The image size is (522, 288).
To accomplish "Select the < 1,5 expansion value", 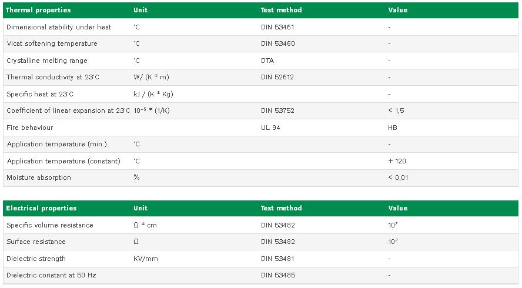I will point(396,110).
